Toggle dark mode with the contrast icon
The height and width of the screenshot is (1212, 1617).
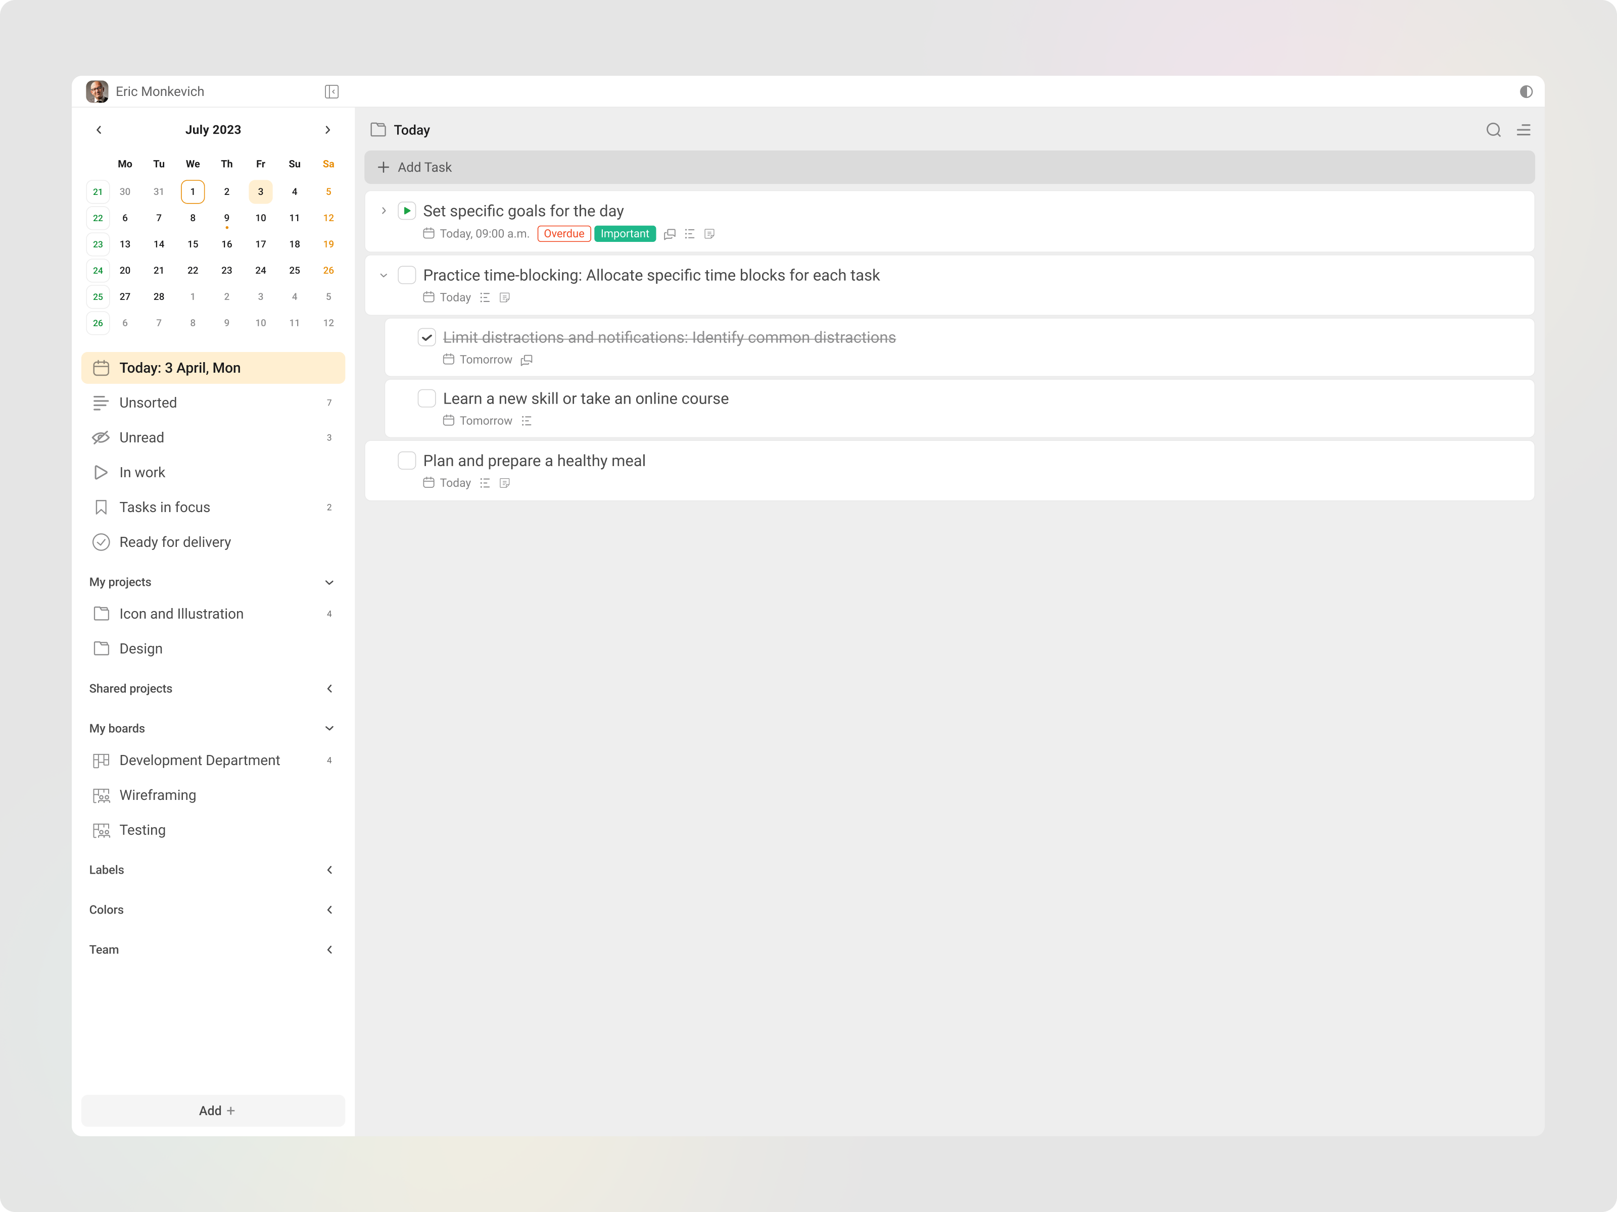click(x=1527, y=91)
